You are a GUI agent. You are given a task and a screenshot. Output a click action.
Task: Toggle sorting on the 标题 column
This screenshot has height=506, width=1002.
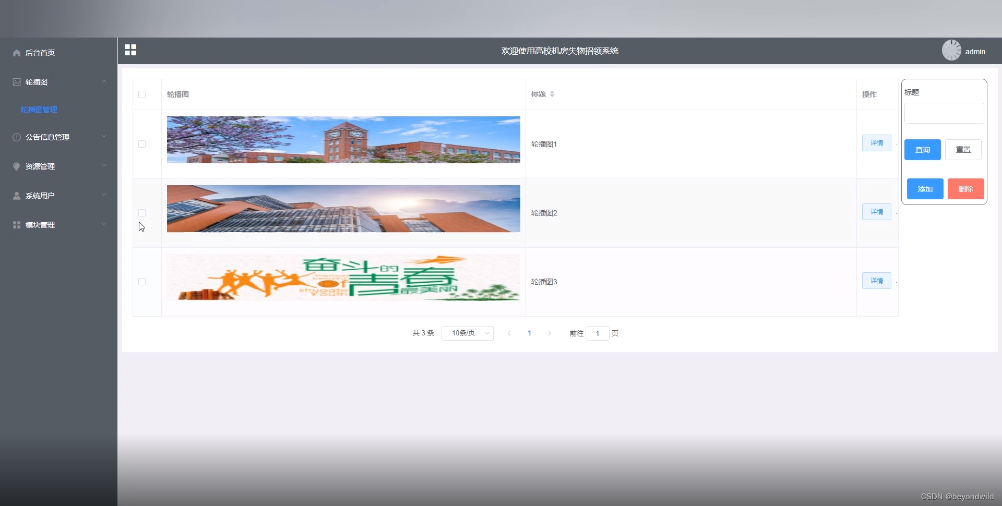click(x=552, y=94)
